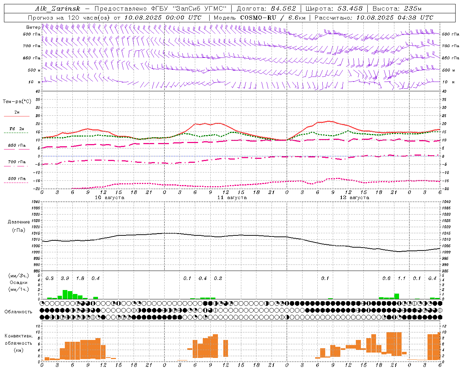Click the Давление pressure panel label

click(x=18, y=222)
